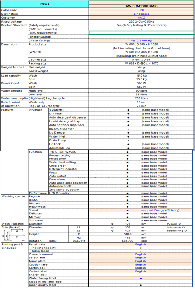Select the "MK" color code value
The image size is (195, 289).
coord(142,10)
